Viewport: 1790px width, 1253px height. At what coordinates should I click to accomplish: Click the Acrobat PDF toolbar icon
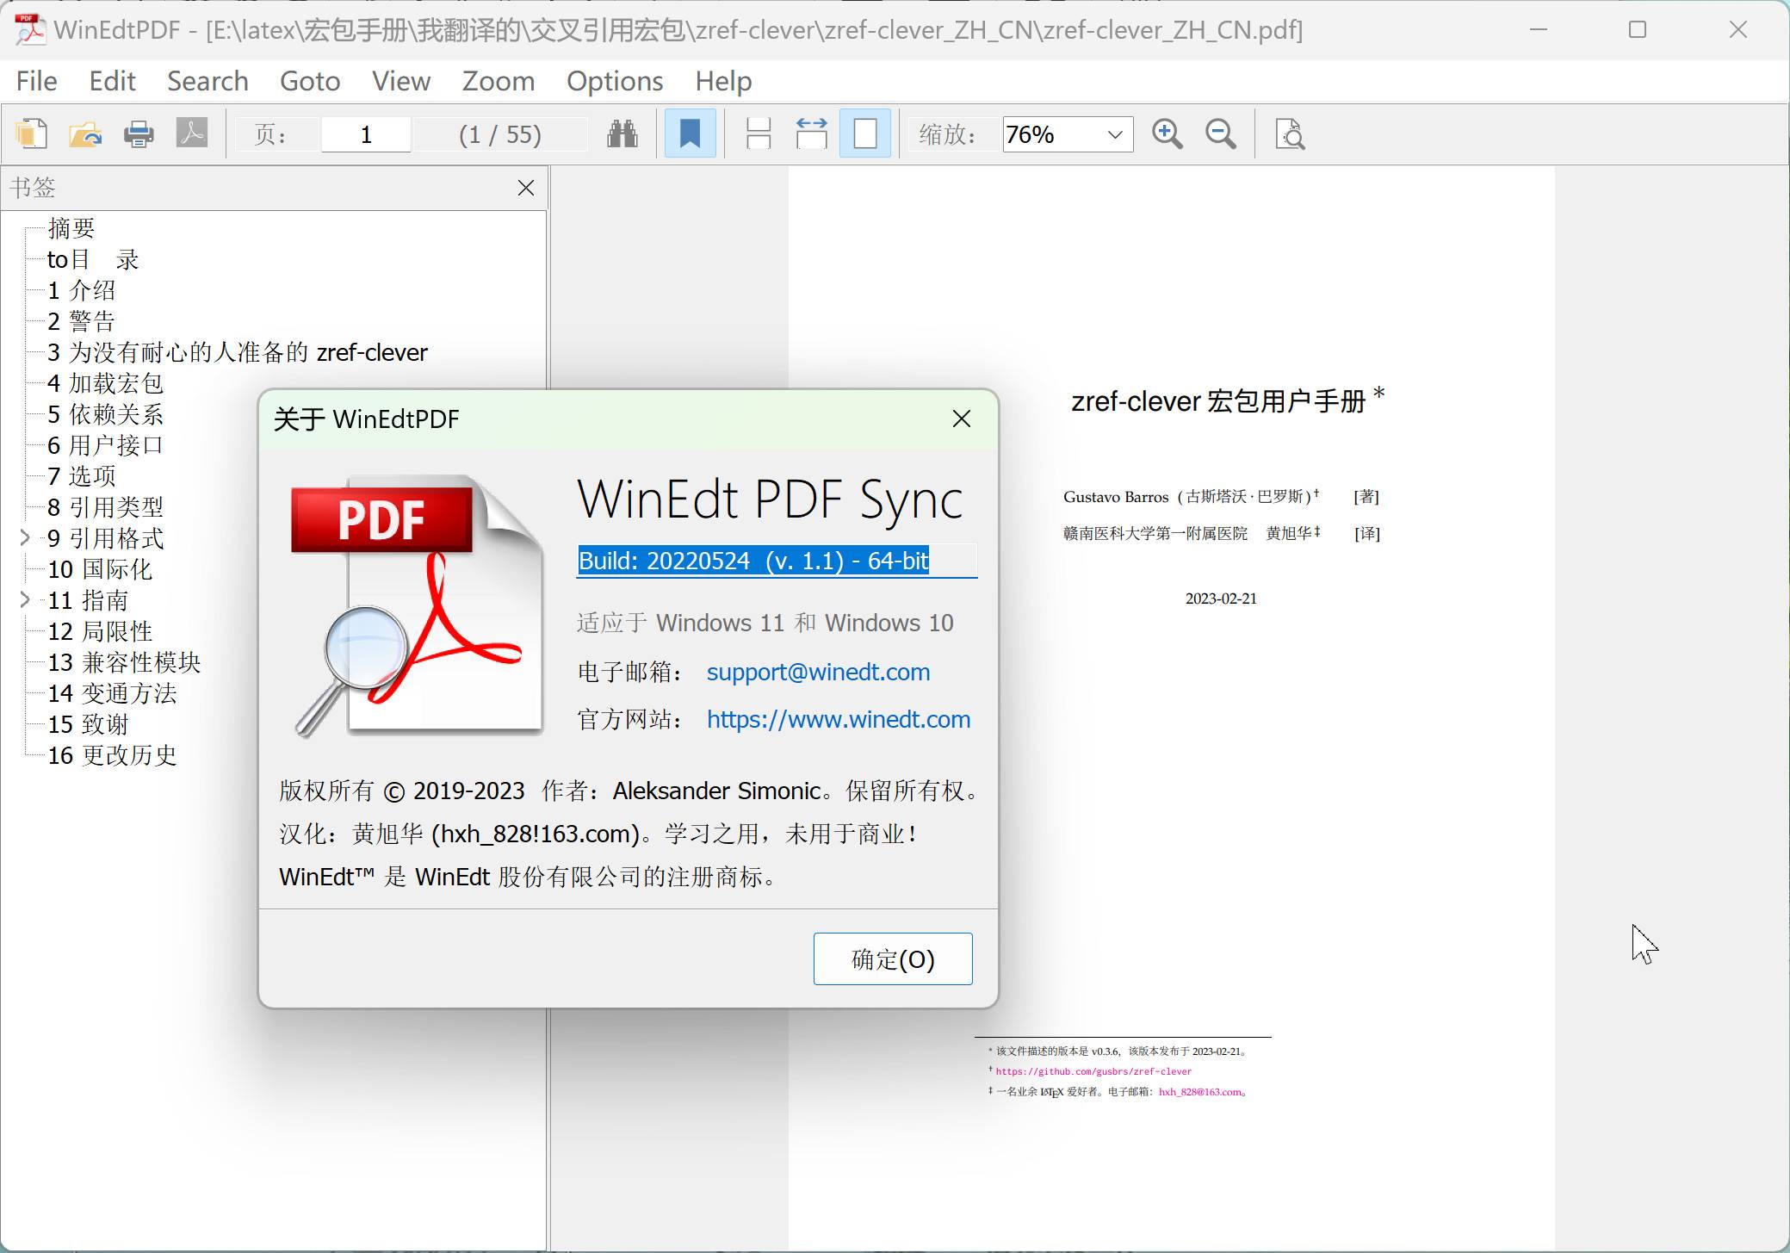coord(192,134)
